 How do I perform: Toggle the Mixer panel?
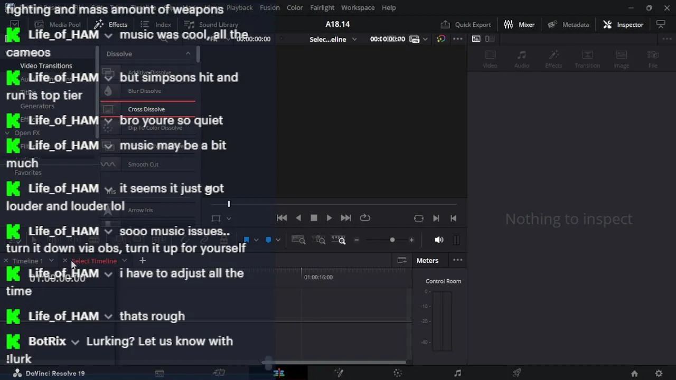pyautogui.click(x=519, y=25)
